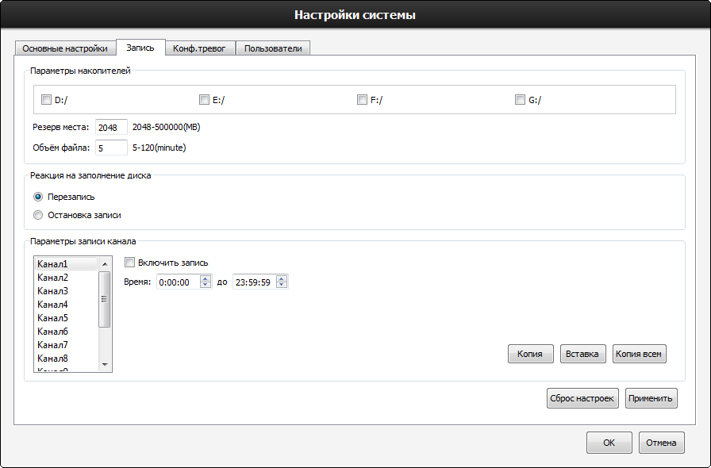The height and width of the screenshot is (468, 711).
Task: Click the Применить button
Action: click(651, 398)
